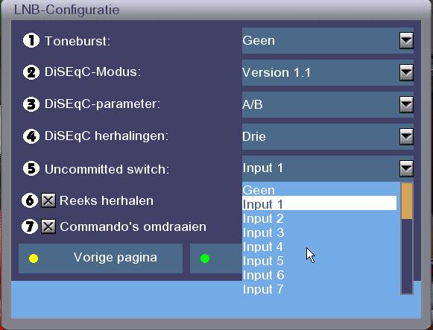Click the number 5 icon beside Uncommitted switch
The image size is (433, 330).
[x=31, y=168]
